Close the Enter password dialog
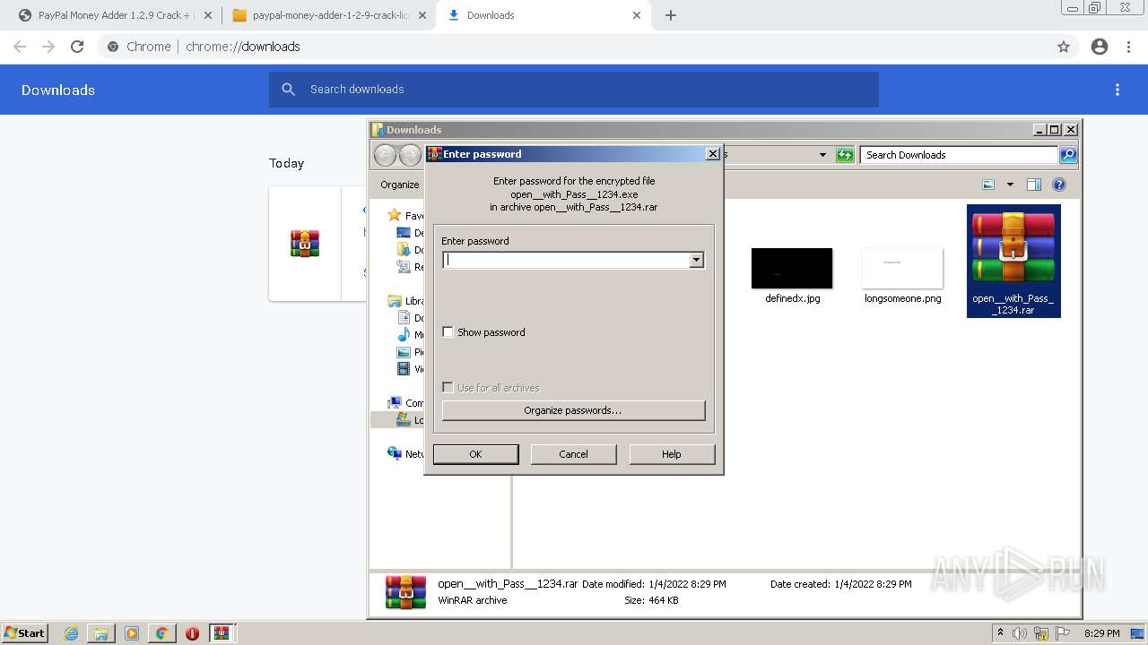Viewport: 1148px width, 645px height. [713, 154]
